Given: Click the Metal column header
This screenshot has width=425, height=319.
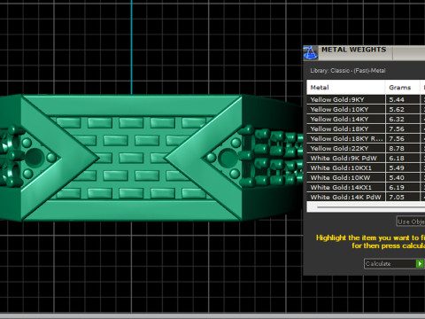Looking at the screenshot, I should coord(345,88).
